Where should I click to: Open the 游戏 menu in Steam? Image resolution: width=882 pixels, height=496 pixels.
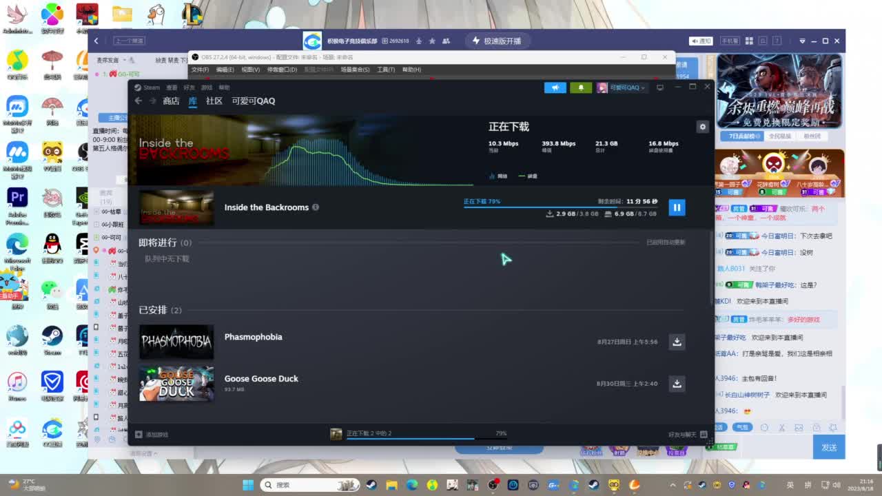tap(207, 87)
